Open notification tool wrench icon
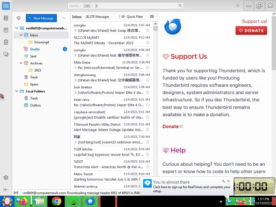The image size is (276, 207). point(223,181)
